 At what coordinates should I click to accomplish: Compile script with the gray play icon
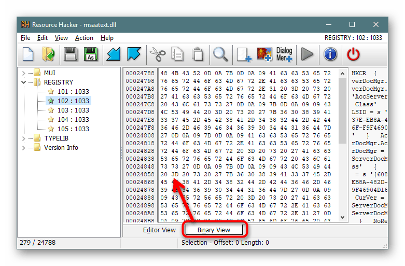[307, 54]
